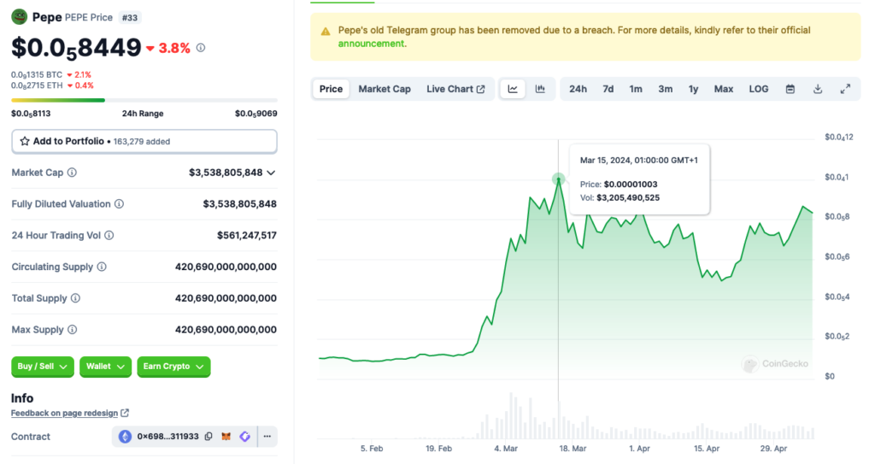Open the official announcement link
This screenshot has width=875, height=464.
[372, 44]
